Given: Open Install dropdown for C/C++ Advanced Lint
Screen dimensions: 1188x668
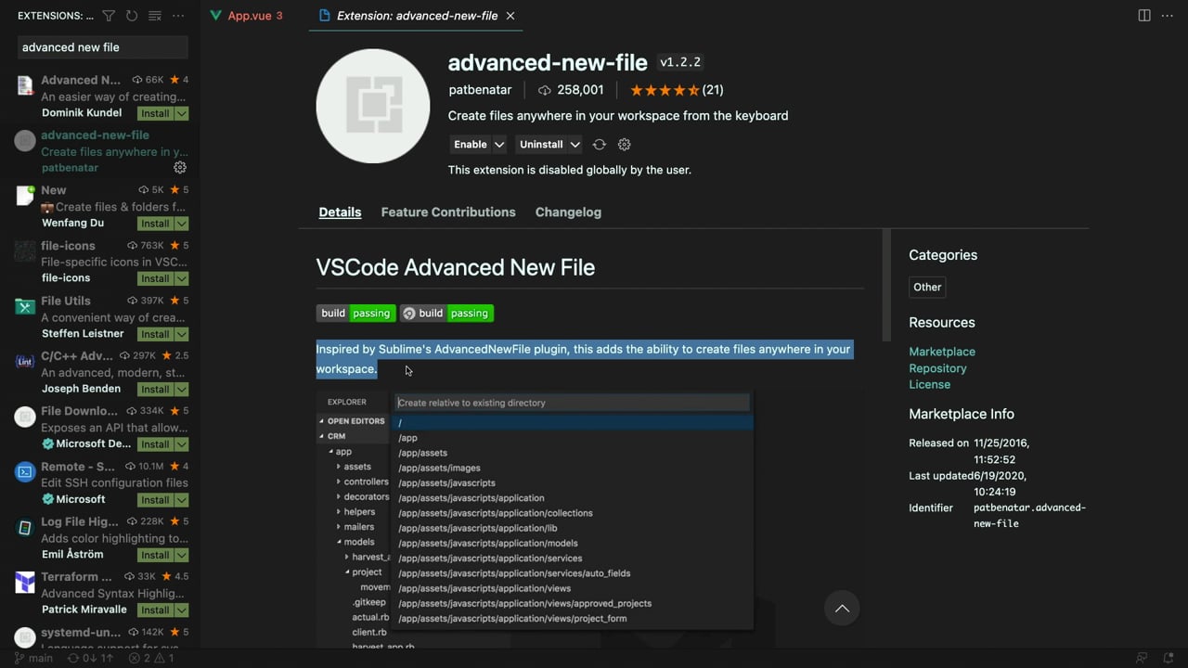Looking at the screenshot, I should click(182, 389).
